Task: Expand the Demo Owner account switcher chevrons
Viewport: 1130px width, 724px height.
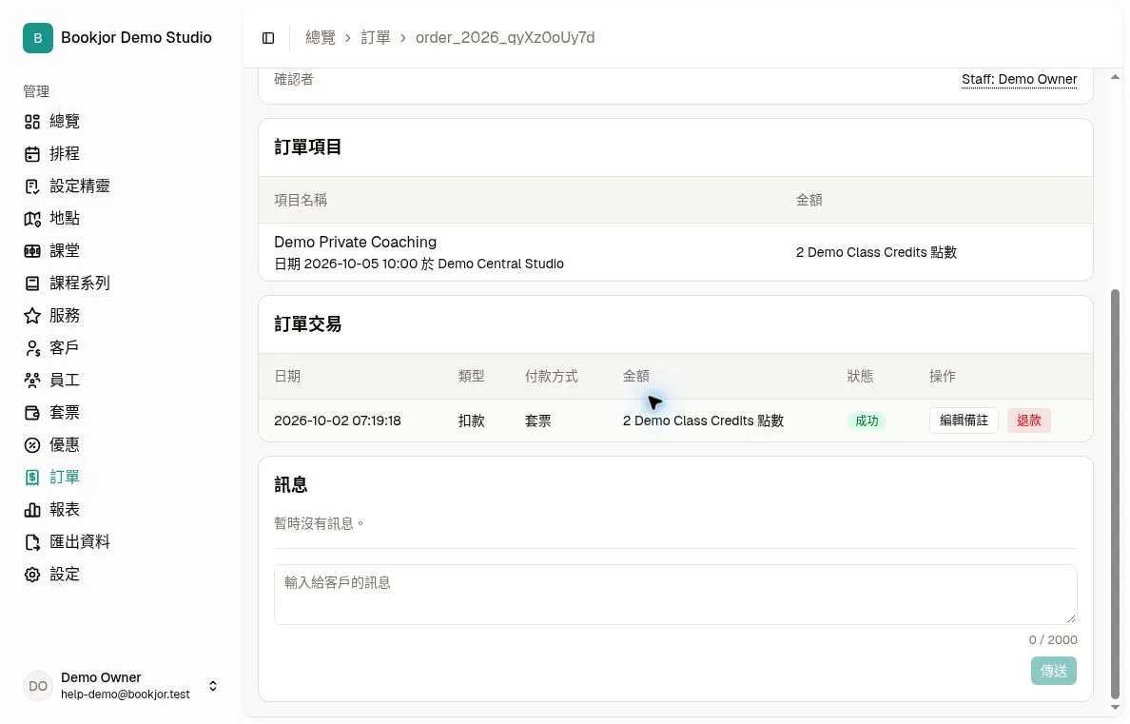Action: coord(213,686)
